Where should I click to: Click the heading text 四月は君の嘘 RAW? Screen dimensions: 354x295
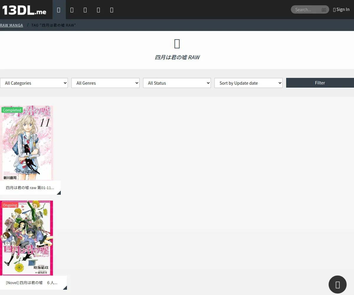coord(177,57)
